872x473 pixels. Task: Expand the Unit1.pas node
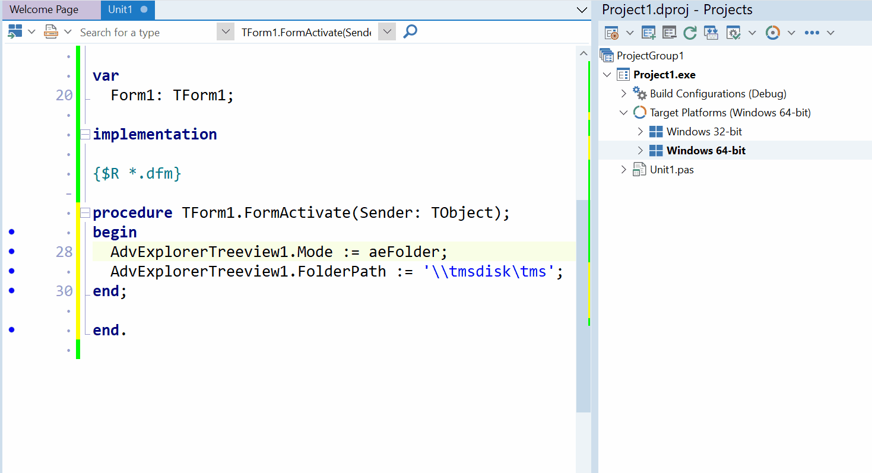[x=623, y=170]
